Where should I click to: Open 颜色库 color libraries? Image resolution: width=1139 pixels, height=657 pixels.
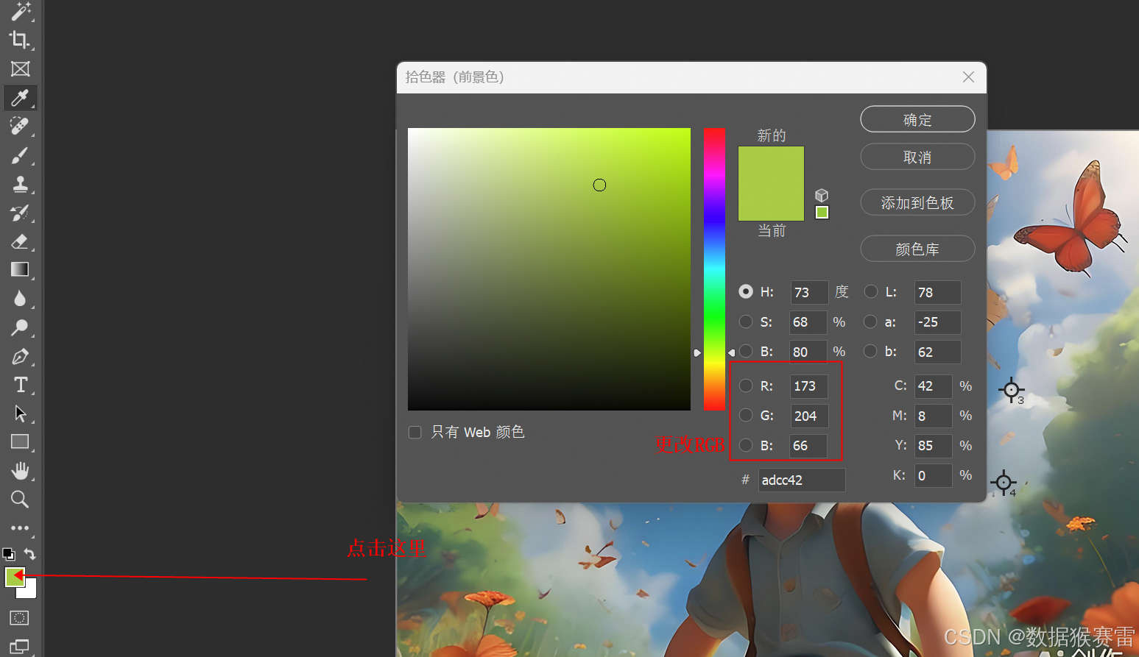pyautogui.click(x=917, y=249)
